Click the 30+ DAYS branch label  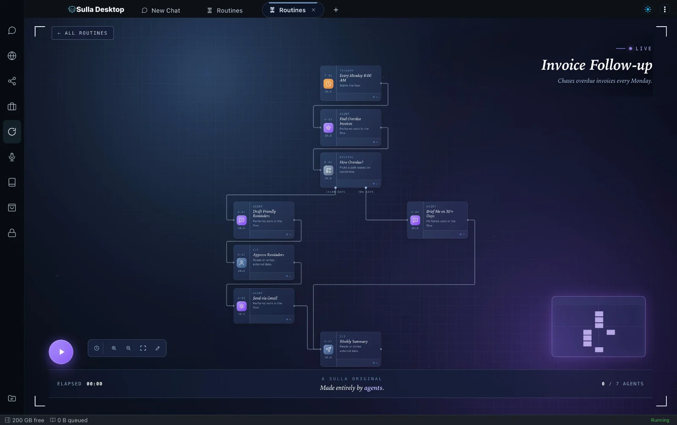click(x=366, y=192)
